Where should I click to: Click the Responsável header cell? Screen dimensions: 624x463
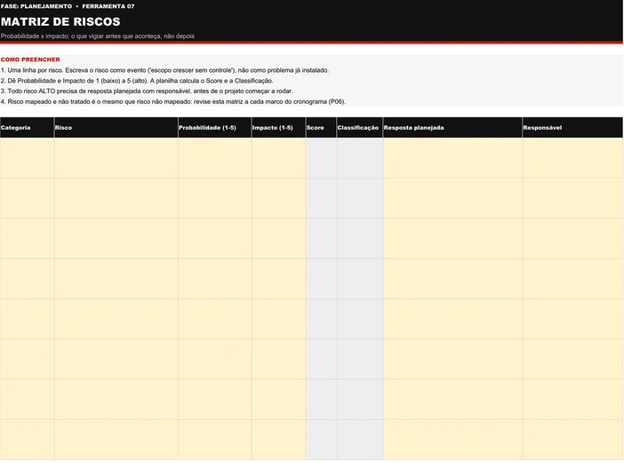(572, 128)
